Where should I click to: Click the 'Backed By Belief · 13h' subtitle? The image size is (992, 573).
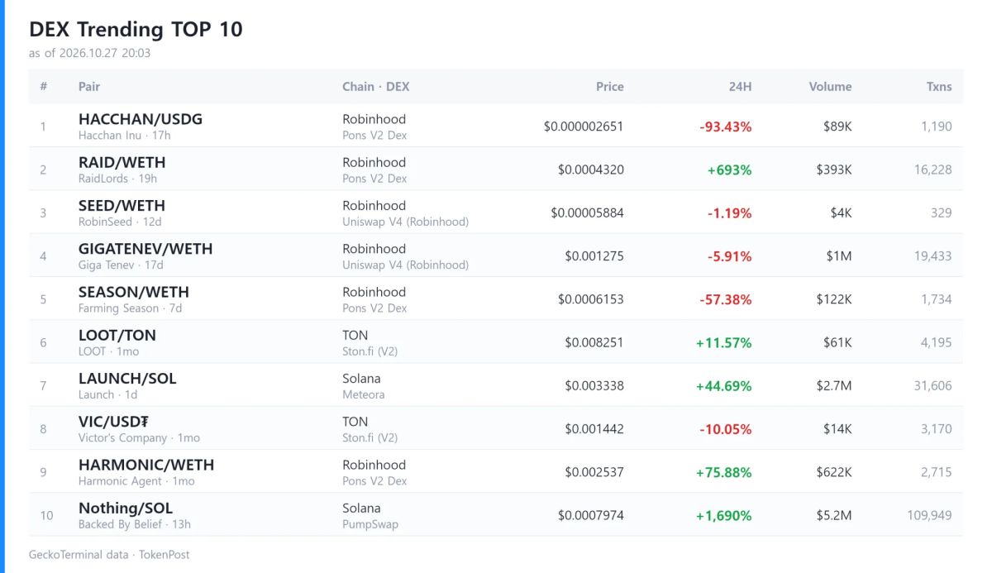tap(135, 523)
